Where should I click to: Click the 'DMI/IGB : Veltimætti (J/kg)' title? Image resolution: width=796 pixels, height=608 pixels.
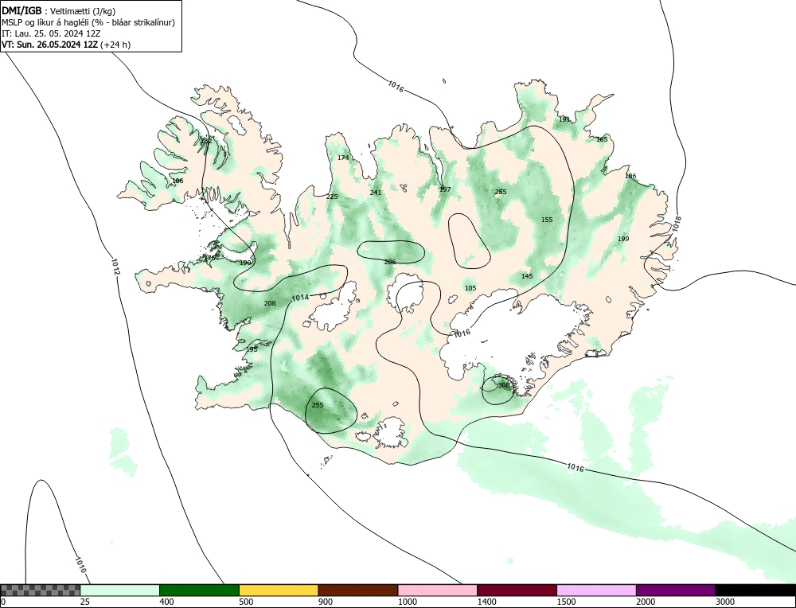59,11
